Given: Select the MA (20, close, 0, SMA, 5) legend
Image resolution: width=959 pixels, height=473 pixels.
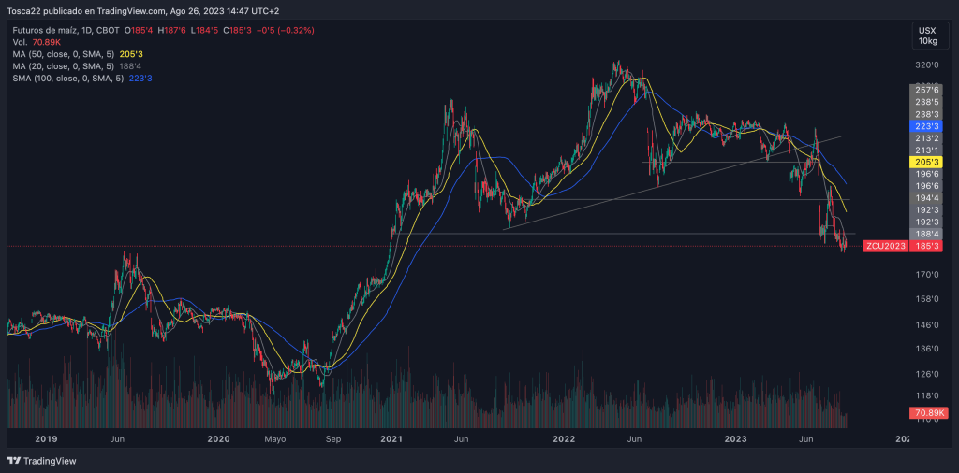Looking at the screenshot, I should [64, 66].
